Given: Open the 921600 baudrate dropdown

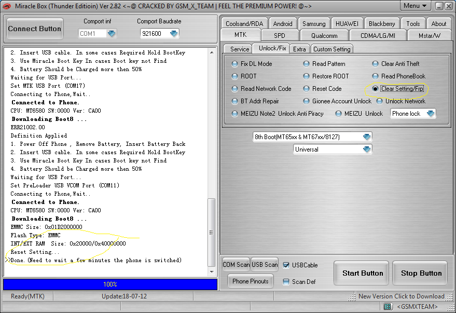Looking at the screenshot, I should (x=174, y=33).
